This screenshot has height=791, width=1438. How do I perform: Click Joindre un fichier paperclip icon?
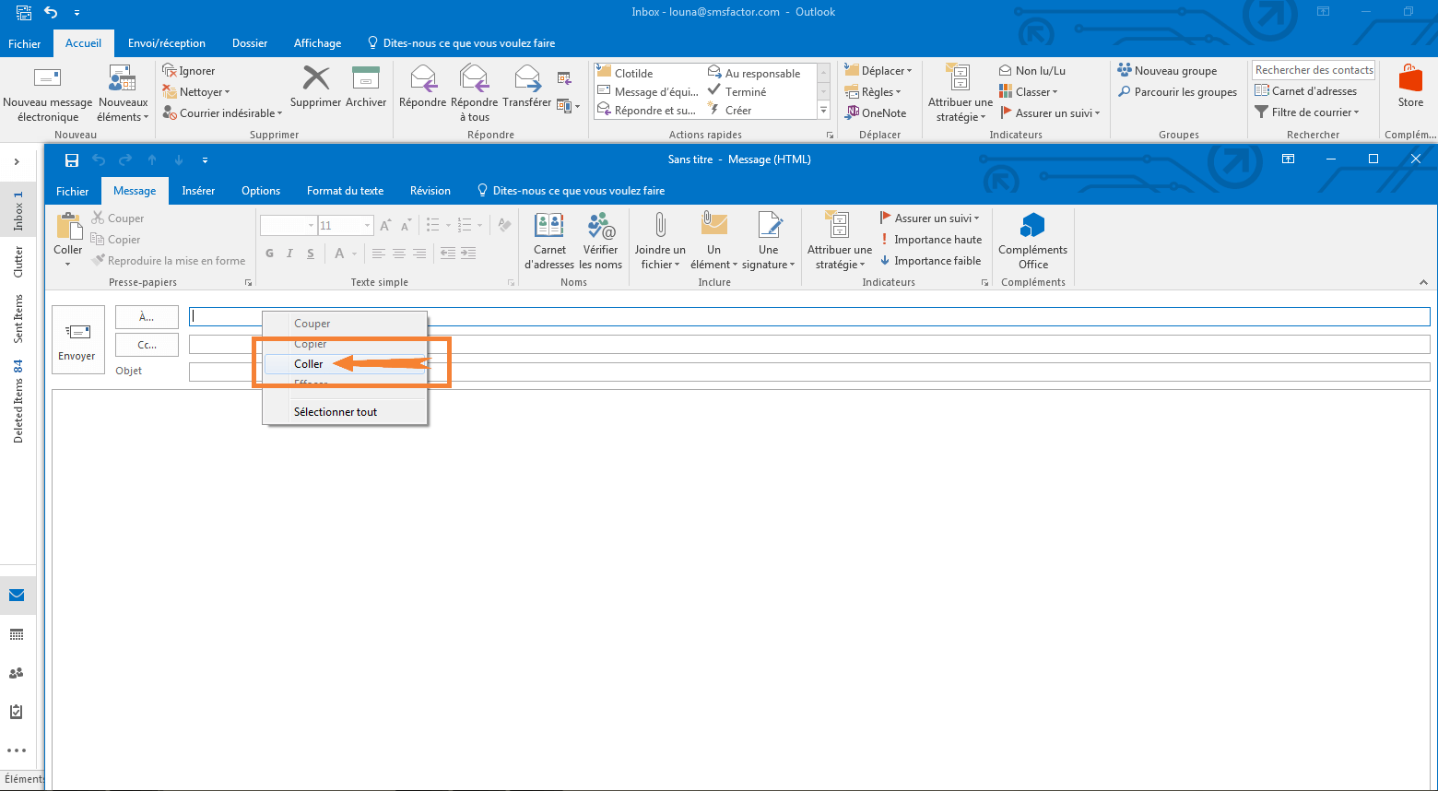tap(660, 225)
